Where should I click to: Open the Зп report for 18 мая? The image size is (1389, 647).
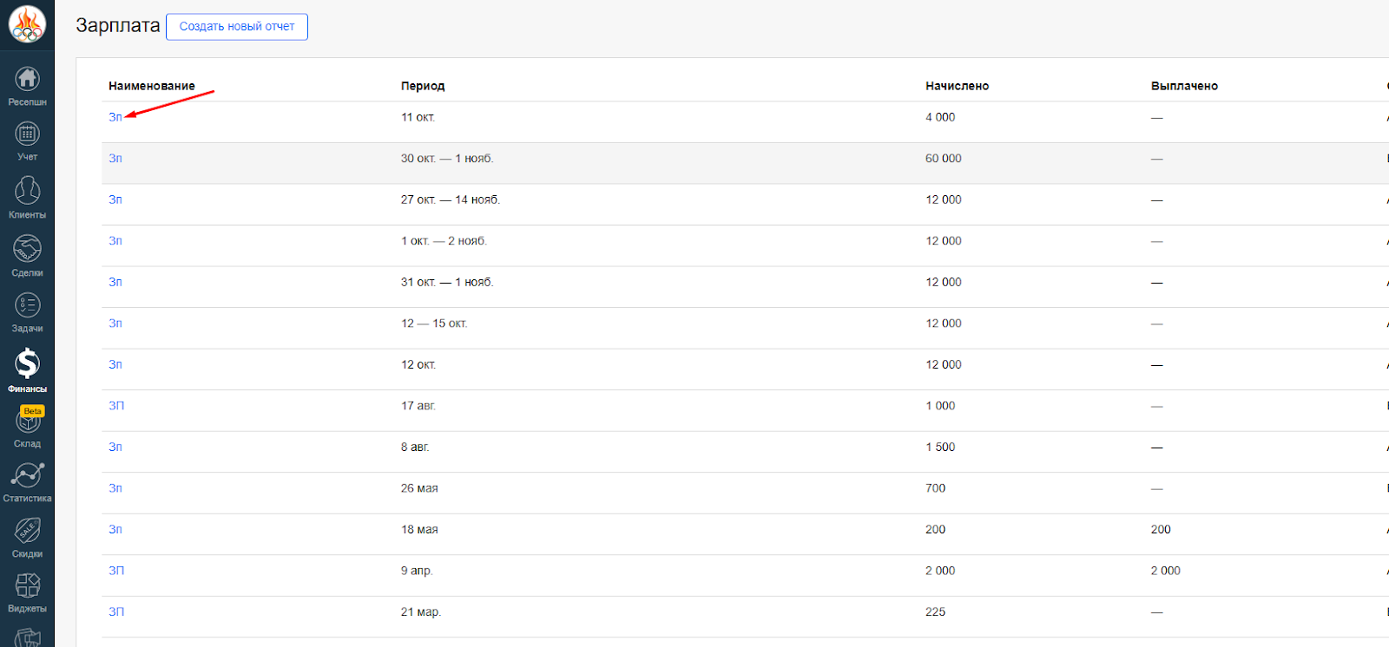(115, 530)
